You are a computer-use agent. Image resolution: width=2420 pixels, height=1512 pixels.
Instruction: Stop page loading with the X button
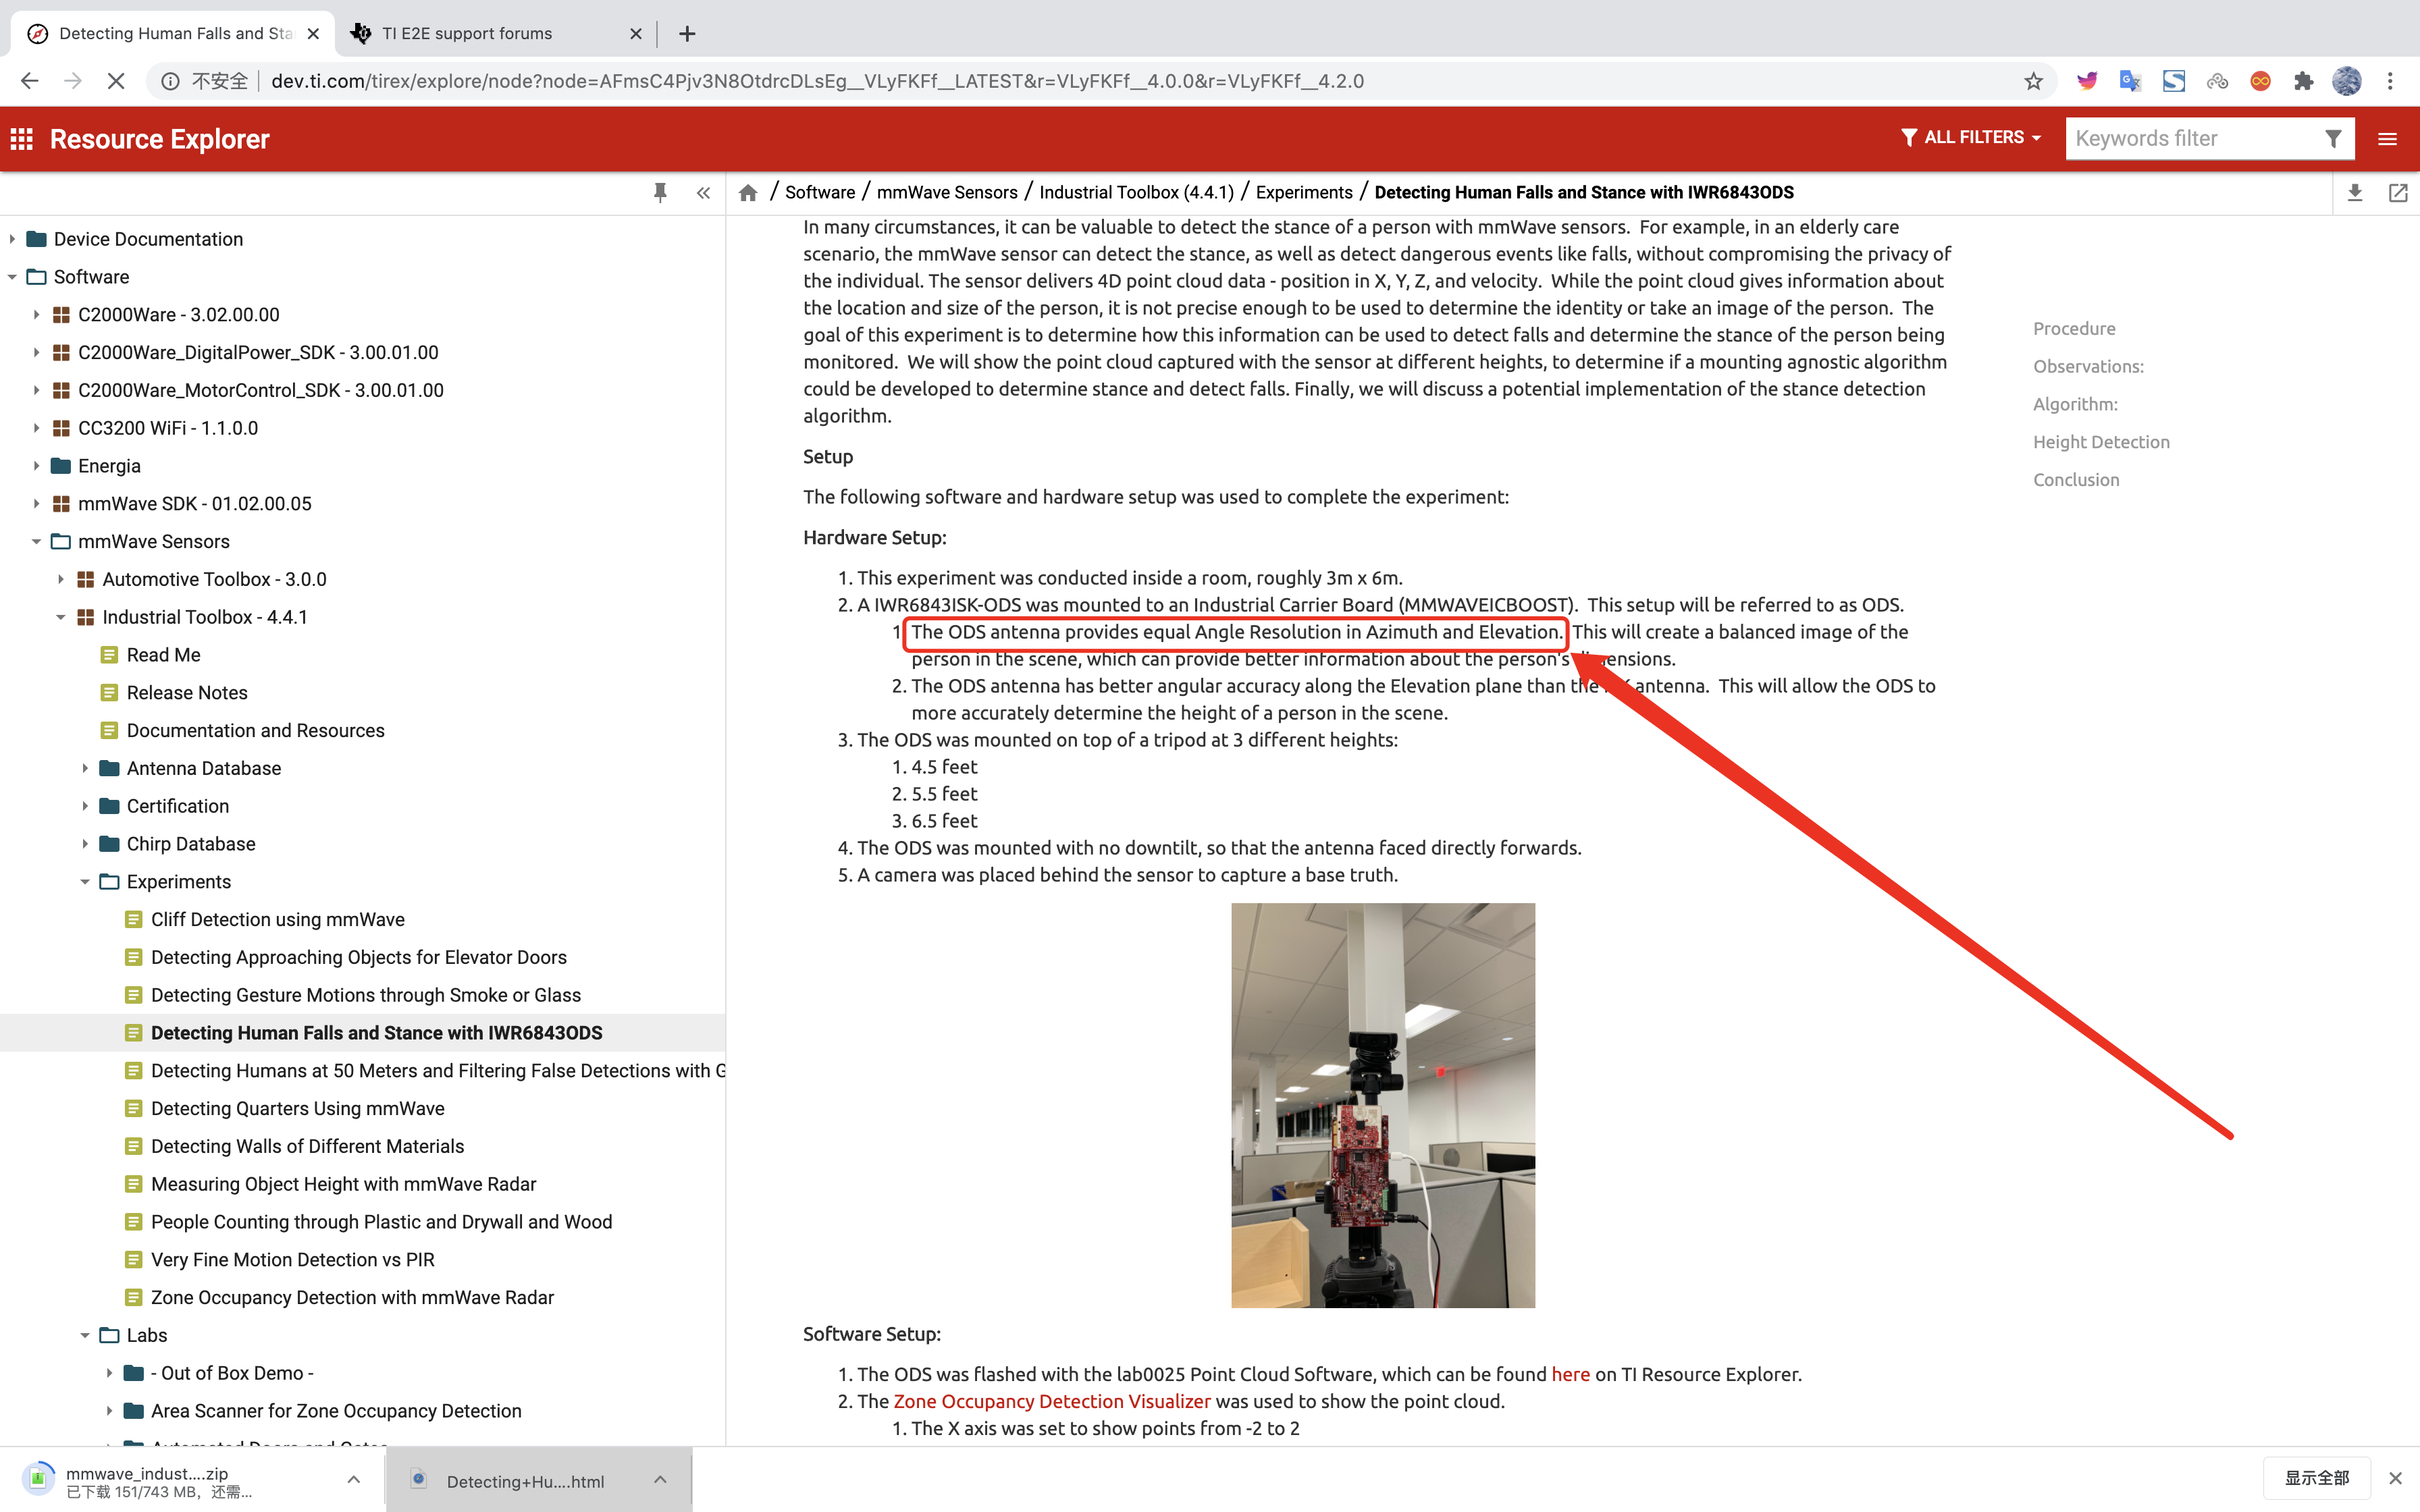pyautogui.click(x=116, y=81)
